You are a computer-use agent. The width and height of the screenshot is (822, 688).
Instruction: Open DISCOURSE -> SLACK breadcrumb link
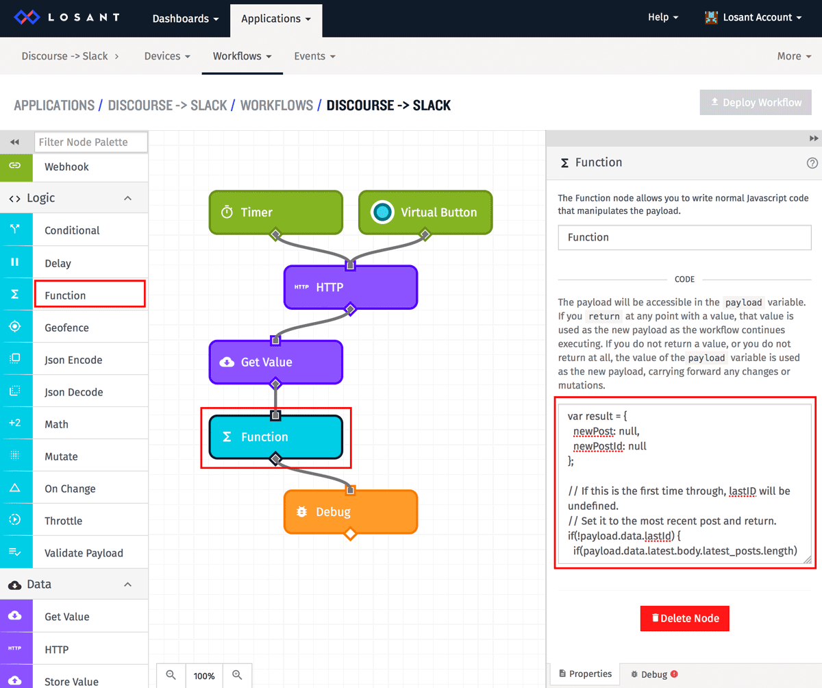click(167, 106)
